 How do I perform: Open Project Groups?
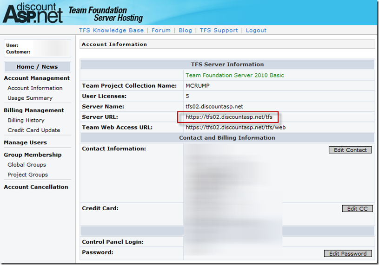click(x=27, y=175)
